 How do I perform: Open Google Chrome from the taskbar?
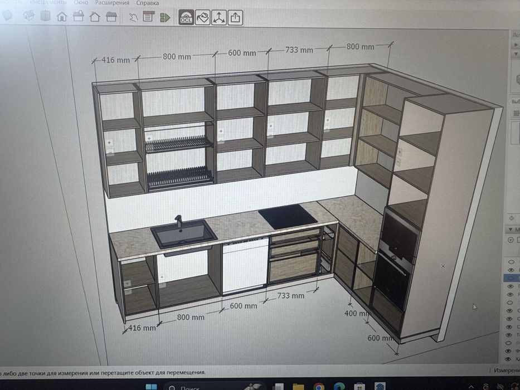[x=319, y=387]
